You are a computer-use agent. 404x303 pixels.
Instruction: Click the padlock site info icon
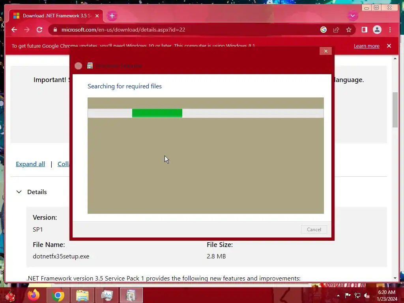(x=55, y=30)
